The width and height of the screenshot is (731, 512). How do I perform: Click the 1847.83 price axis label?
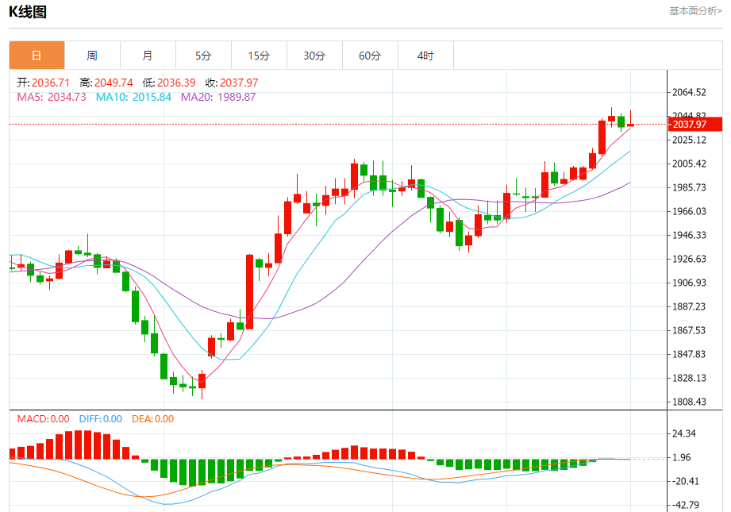(x=689, y=354)
